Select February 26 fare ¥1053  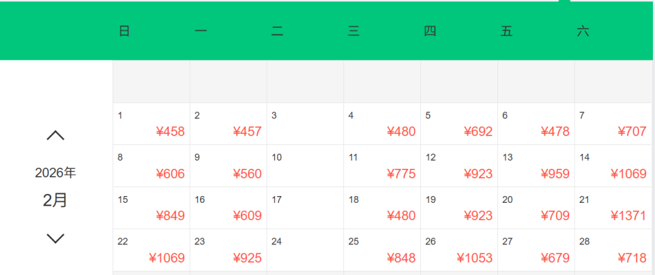coord(459,250)
